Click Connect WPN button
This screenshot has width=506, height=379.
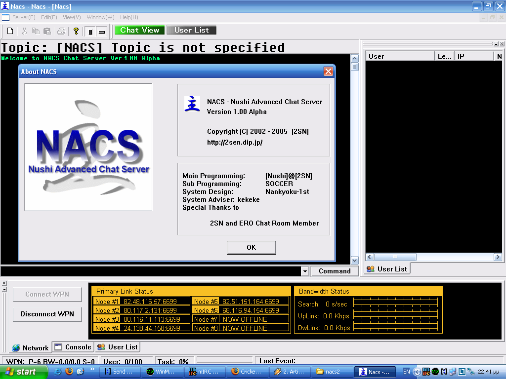pyautogui.click(x=47, y=294)
